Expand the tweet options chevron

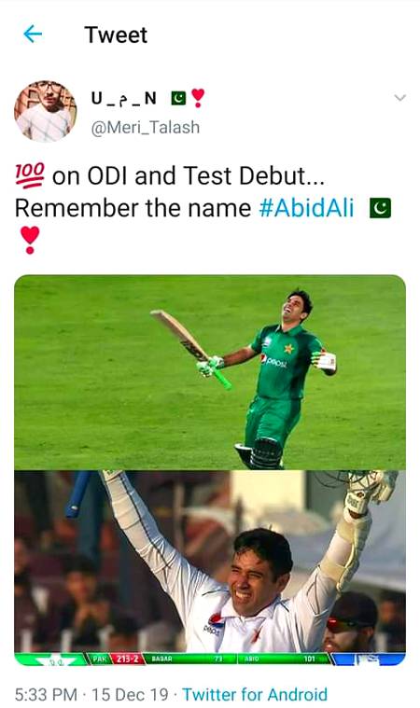tap(399, 98)
